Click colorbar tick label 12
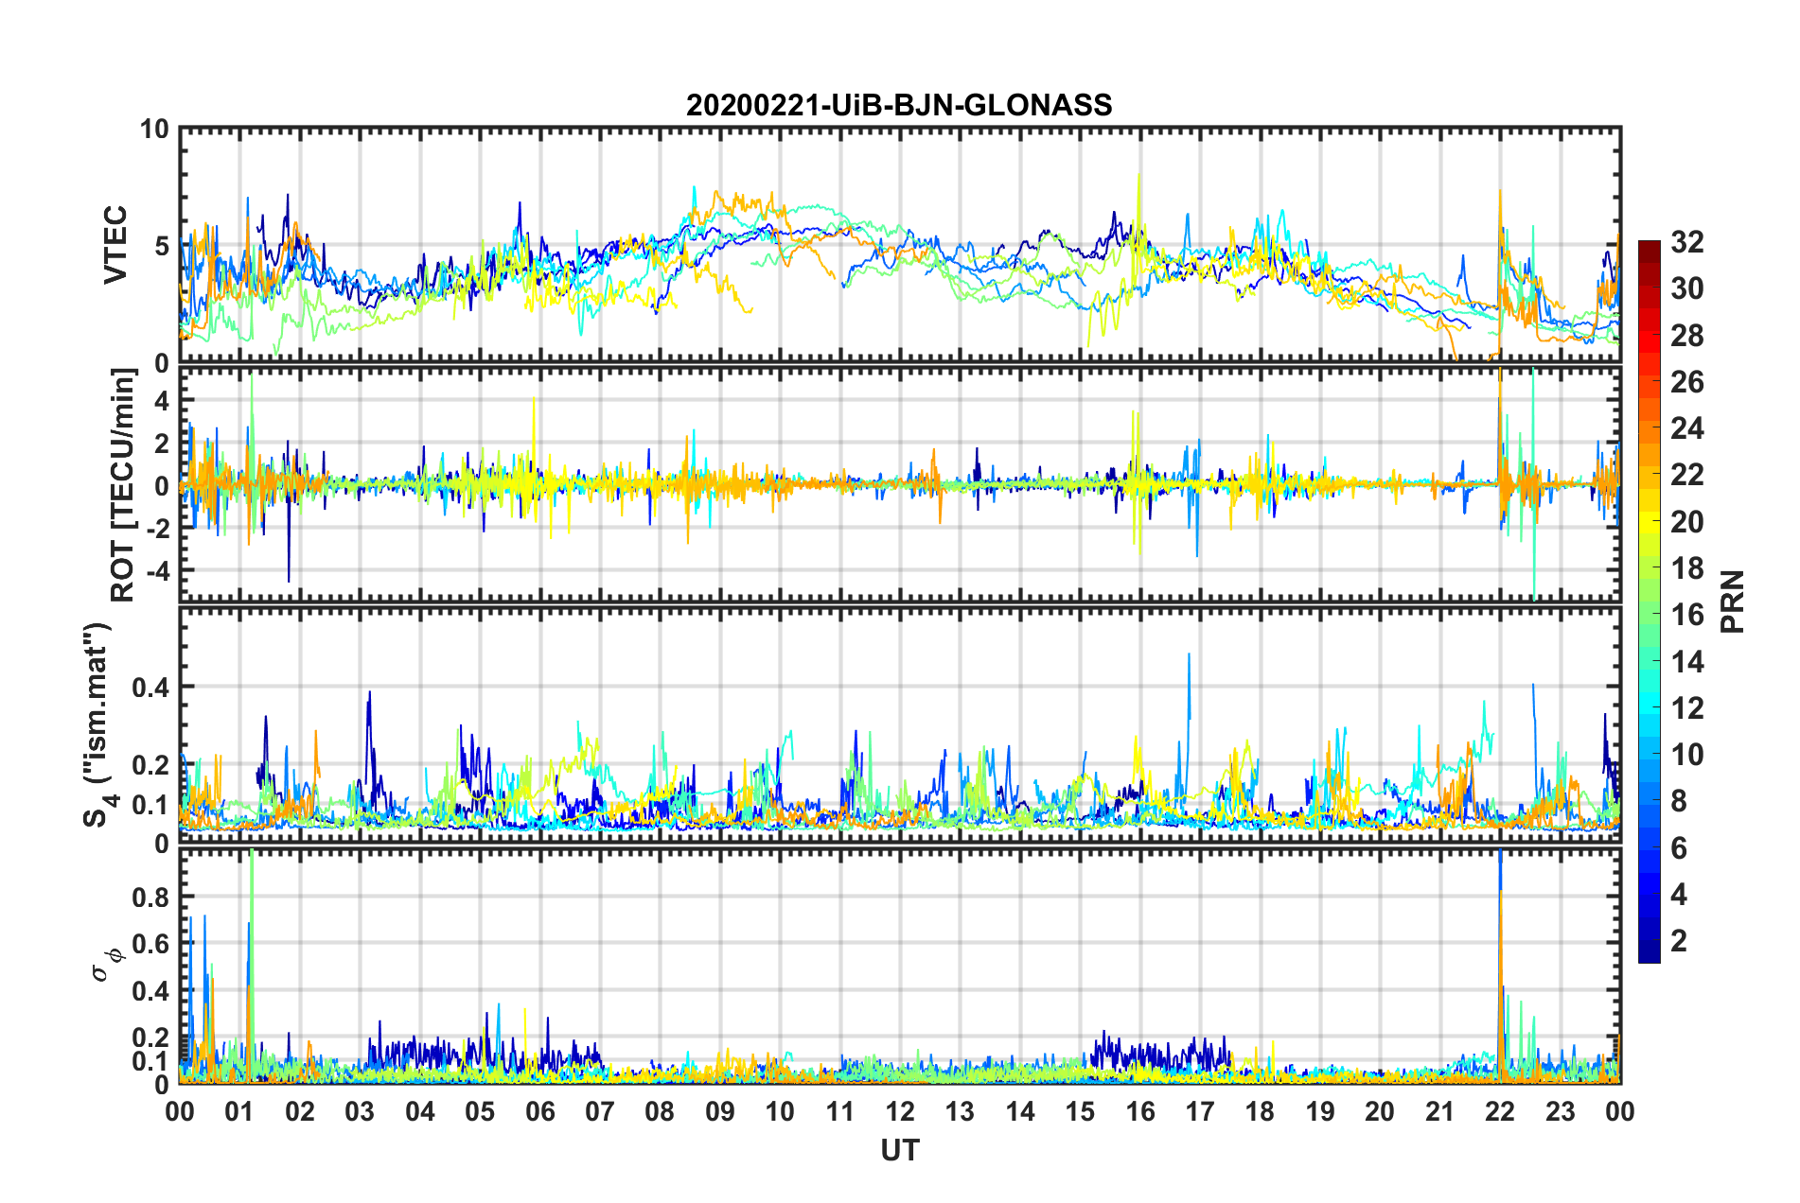 click(x=1687, y=708)
